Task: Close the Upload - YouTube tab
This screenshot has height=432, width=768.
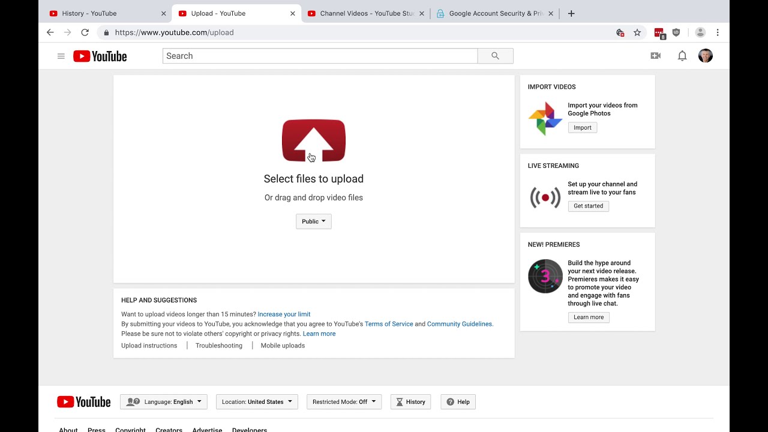Action: click(293, 13)
